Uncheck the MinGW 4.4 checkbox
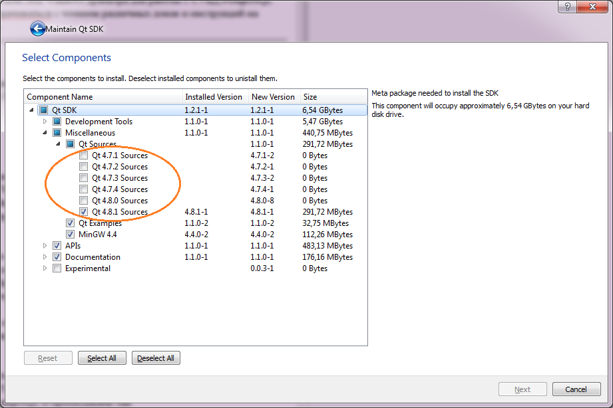Screen dimensions: 613x408 tap(71, 235)
